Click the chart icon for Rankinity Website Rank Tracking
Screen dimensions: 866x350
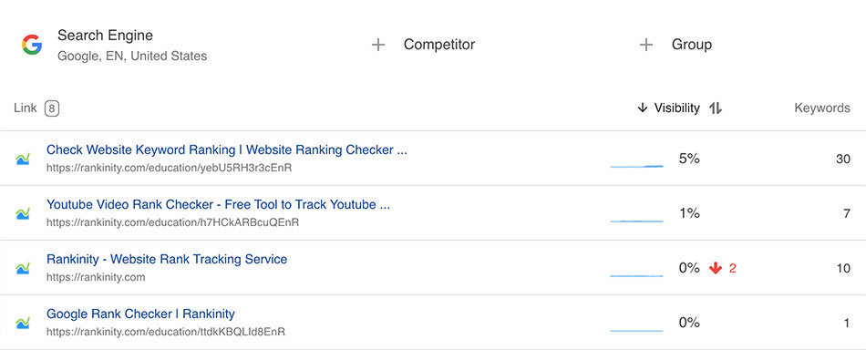(23, 268)
